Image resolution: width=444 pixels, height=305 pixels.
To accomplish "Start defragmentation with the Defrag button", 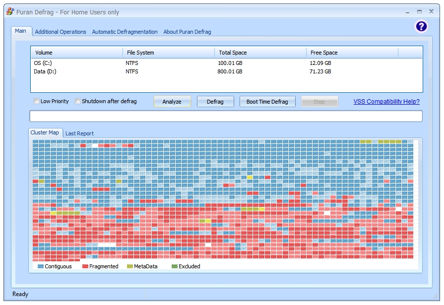I will 215,102.
